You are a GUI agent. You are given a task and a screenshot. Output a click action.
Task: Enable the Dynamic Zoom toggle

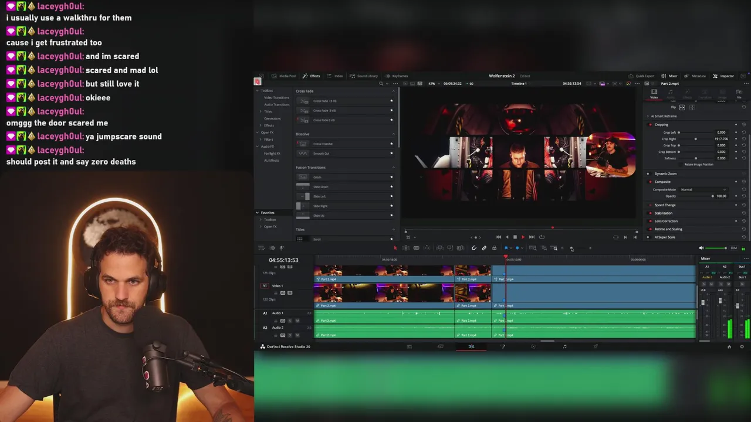coord(648,173)
